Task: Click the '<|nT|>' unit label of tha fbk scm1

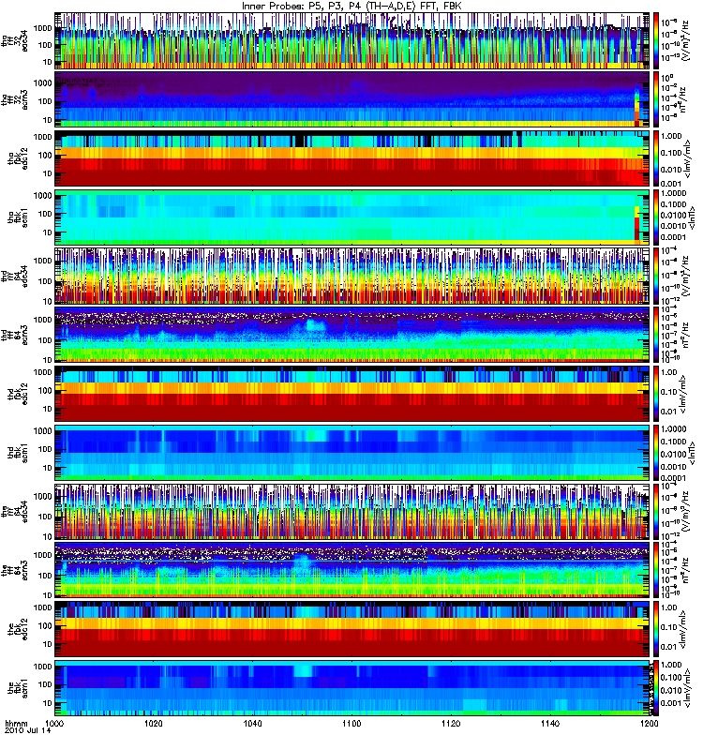Action: [691, 217]
